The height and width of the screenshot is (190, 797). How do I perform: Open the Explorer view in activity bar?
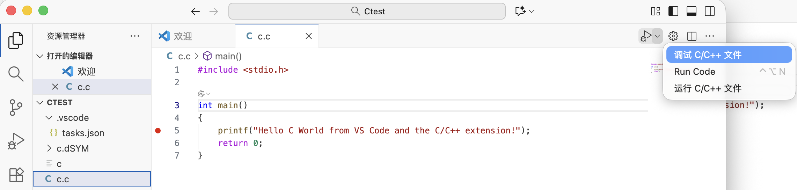[x=16, y=41]
